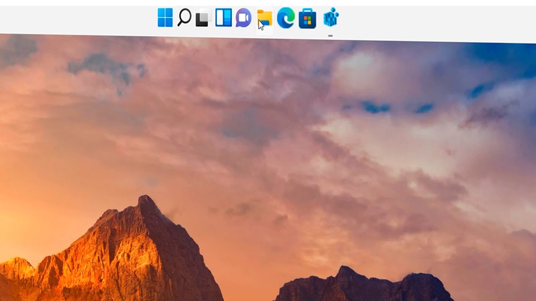Open the Windows Start menu
The width and height of the screenshot is (536, 301).
click(165, 18)
